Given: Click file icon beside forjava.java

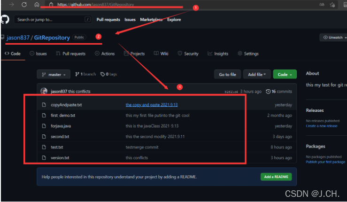Looking at the screenshot, I should click(44, 126).
